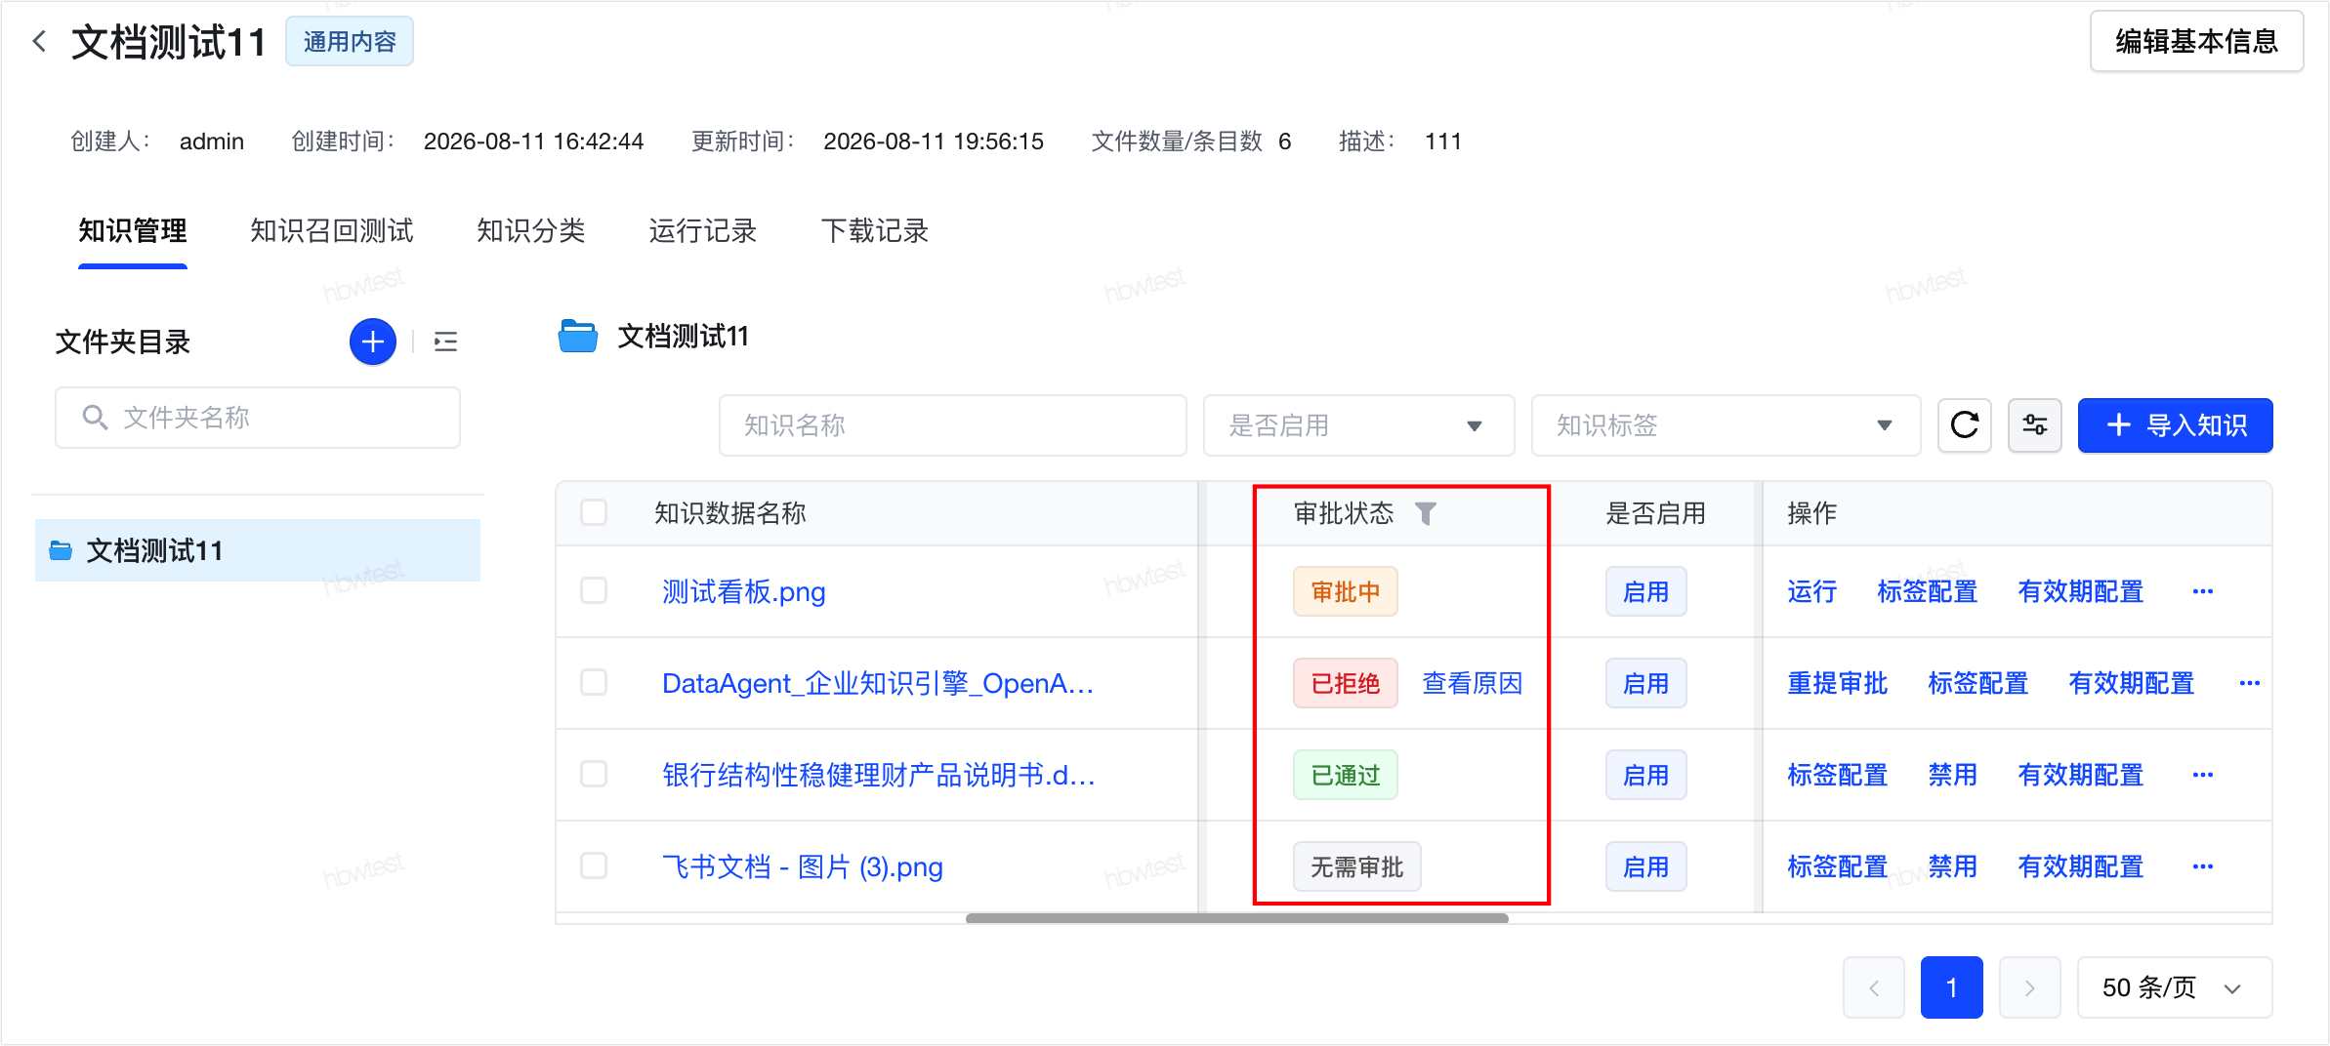Click the 编辑基本信息 button

point(2196,42)
